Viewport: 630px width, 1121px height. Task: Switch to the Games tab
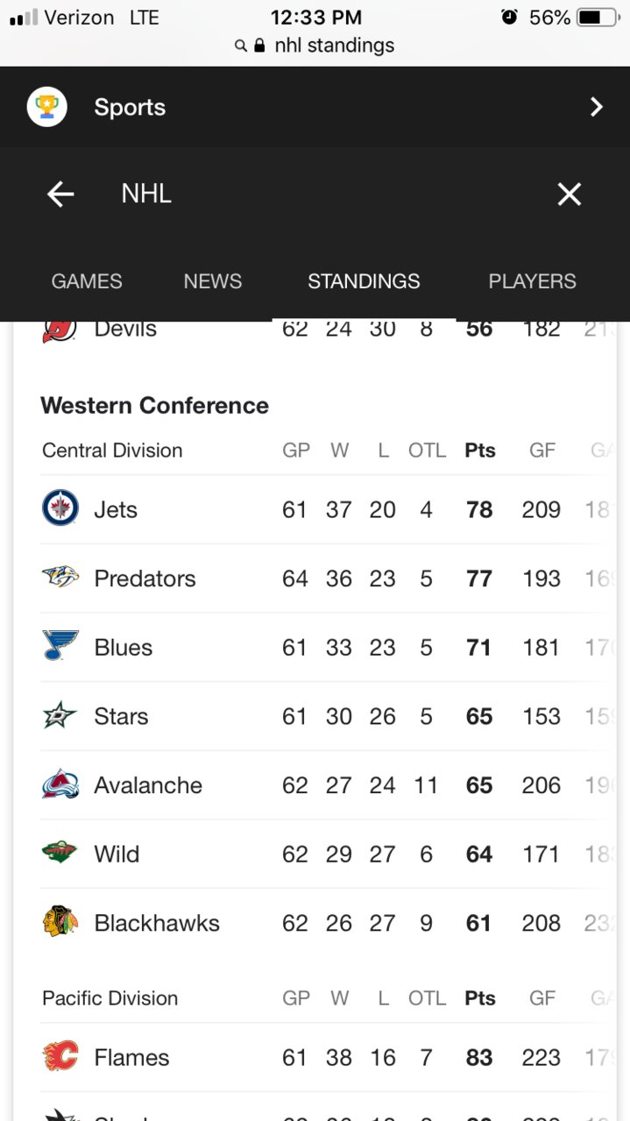(x=87, y=281)
